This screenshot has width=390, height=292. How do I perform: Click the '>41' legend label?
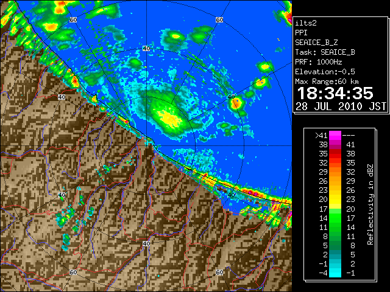click(x=321, y=135)
